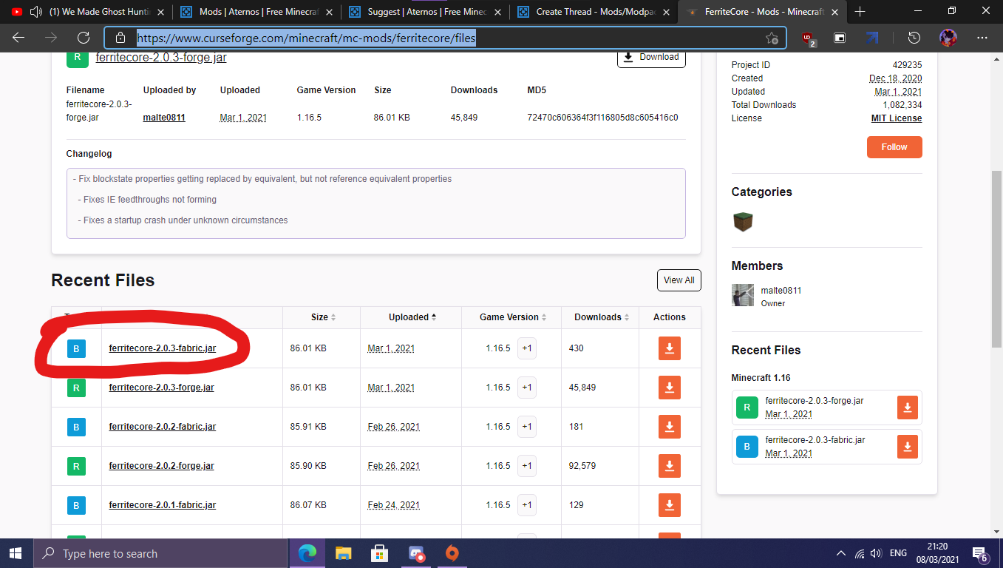Screen dimensions: 1003x568
Task: Open the MIT License link
Action: click(897, 118)
